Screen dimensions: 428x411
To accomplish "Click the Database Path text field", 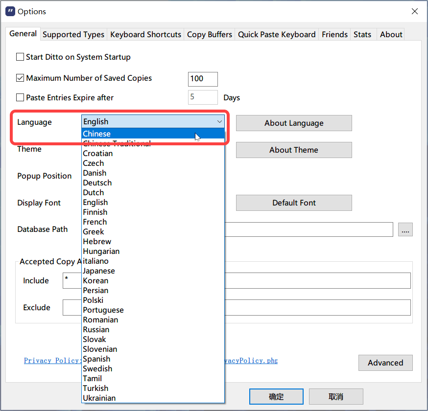I will pyautogui.click(x=309, y=229).
